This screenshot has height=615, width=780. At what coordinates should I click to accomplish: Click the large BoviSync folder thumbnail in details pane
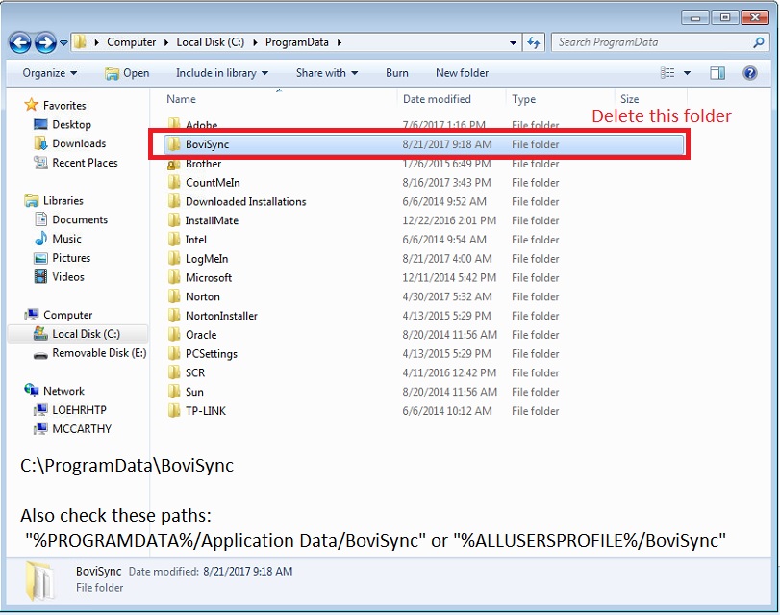click(x=39, y=580)
